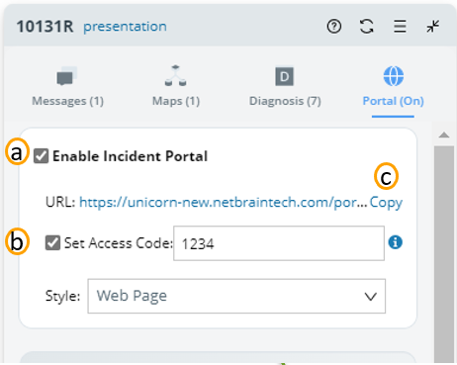Copy the portal URL
457x365 pixels.
click(386, 202)
